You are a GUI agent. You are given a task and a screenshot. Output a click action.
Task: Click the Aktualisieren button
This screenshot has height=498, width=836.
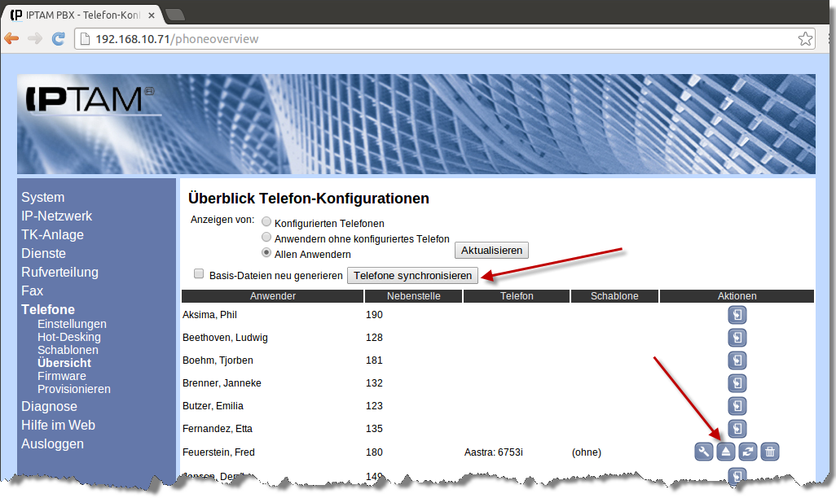[x=491, y=251]
